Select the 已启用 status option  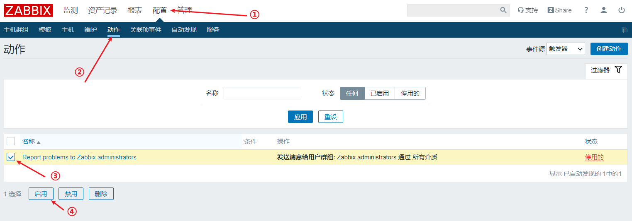(380, 93)
